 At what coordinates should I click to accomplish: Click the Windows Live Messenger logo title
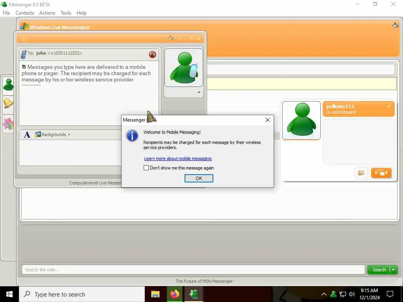[x=55, y=27]
